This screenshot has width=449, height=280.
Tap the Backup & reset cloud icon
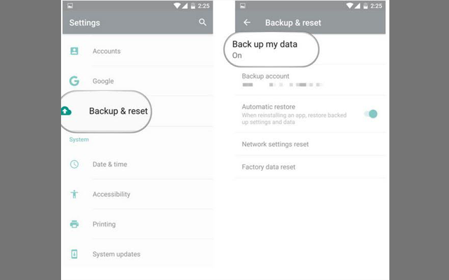(x=67, y=111)
